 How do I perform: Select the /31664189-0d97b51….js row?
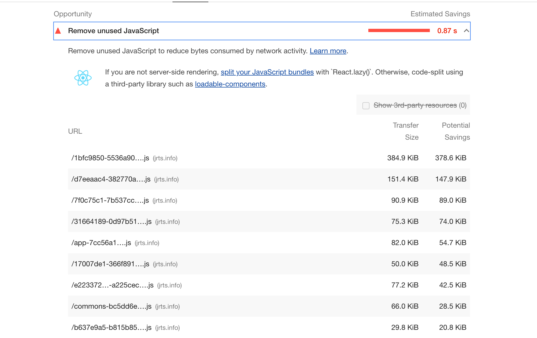(x=111, y=221)
